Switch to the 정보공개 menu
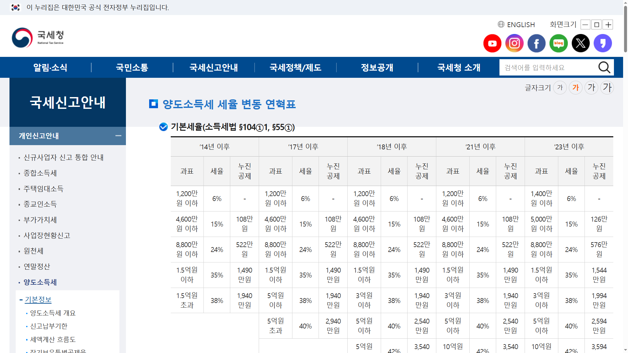The image size is (628, 353). tap(377, 67)
